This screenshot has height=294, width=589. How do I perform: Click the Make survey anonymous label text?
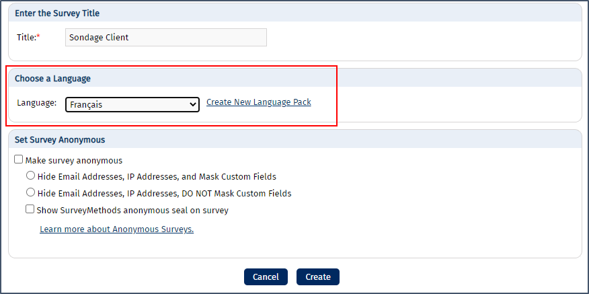click(74, 161)
